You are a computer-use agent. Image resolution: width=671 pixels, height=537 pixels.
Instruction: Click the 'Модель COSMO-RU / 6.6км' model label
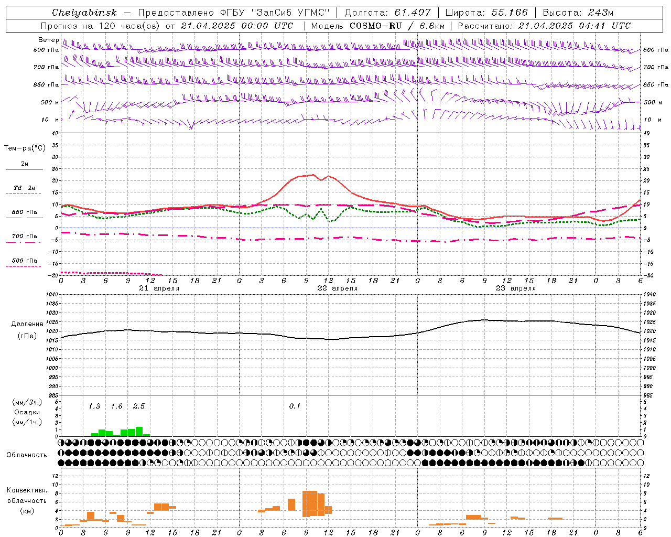(x=378, y=26)
